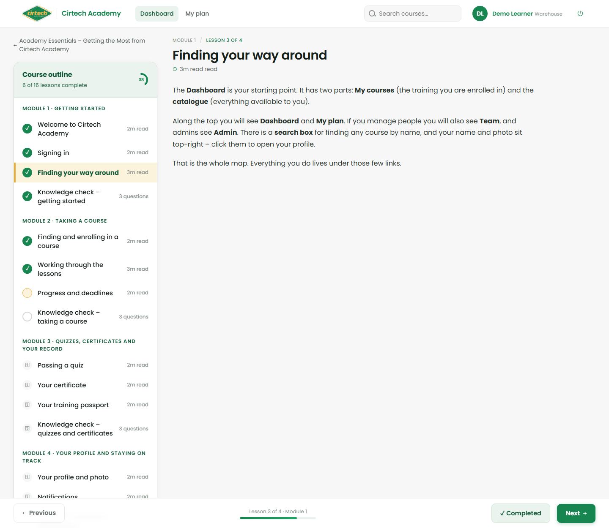Click empty circle for Knowledge check taking a course
The height and width of the screenshot is (528, 609).
coord(27,317)
